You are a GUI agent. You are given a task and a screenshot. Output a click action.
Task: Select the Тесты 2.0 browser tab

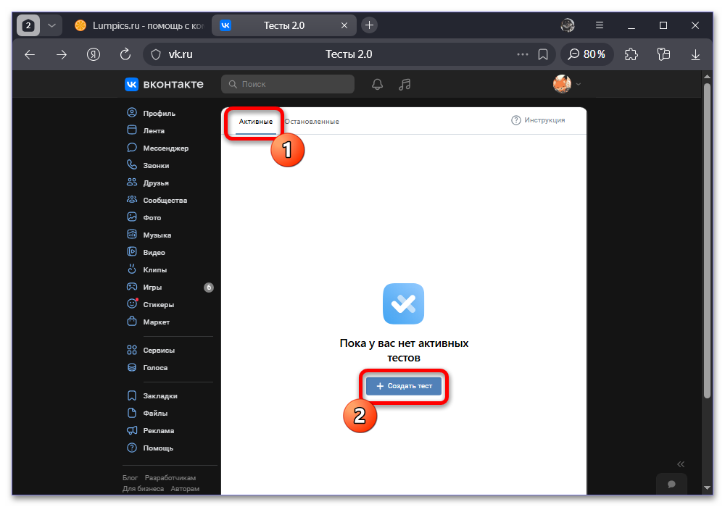[x=284, y=25]
